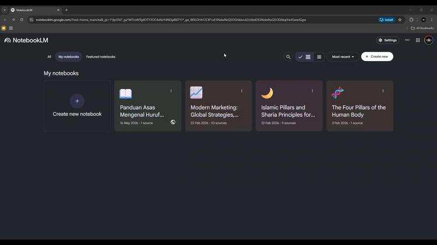
Task: Open the Panduan Asas Mengenal Huruf notebook
Action: coord(148,106)
